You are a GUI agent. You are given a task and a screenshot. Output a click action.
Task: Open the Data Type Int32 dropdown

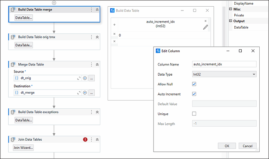pos(224,74)
